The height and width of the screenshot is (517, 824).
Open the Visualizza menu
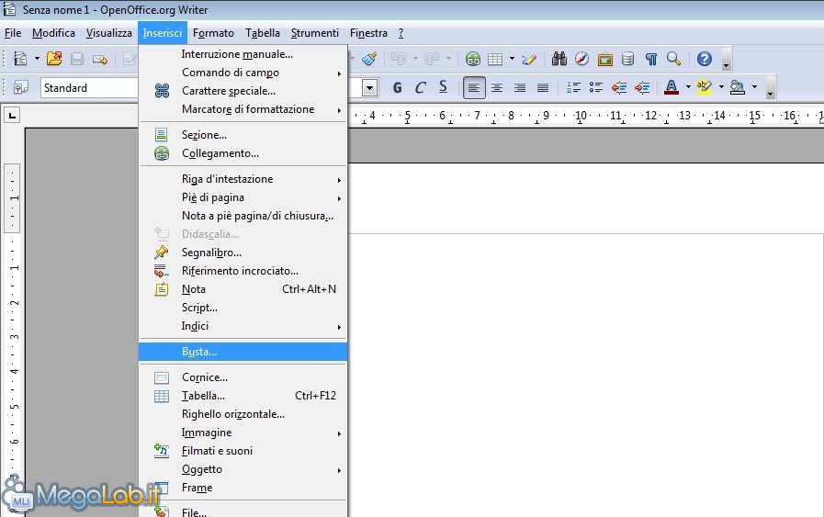[108, 33]
